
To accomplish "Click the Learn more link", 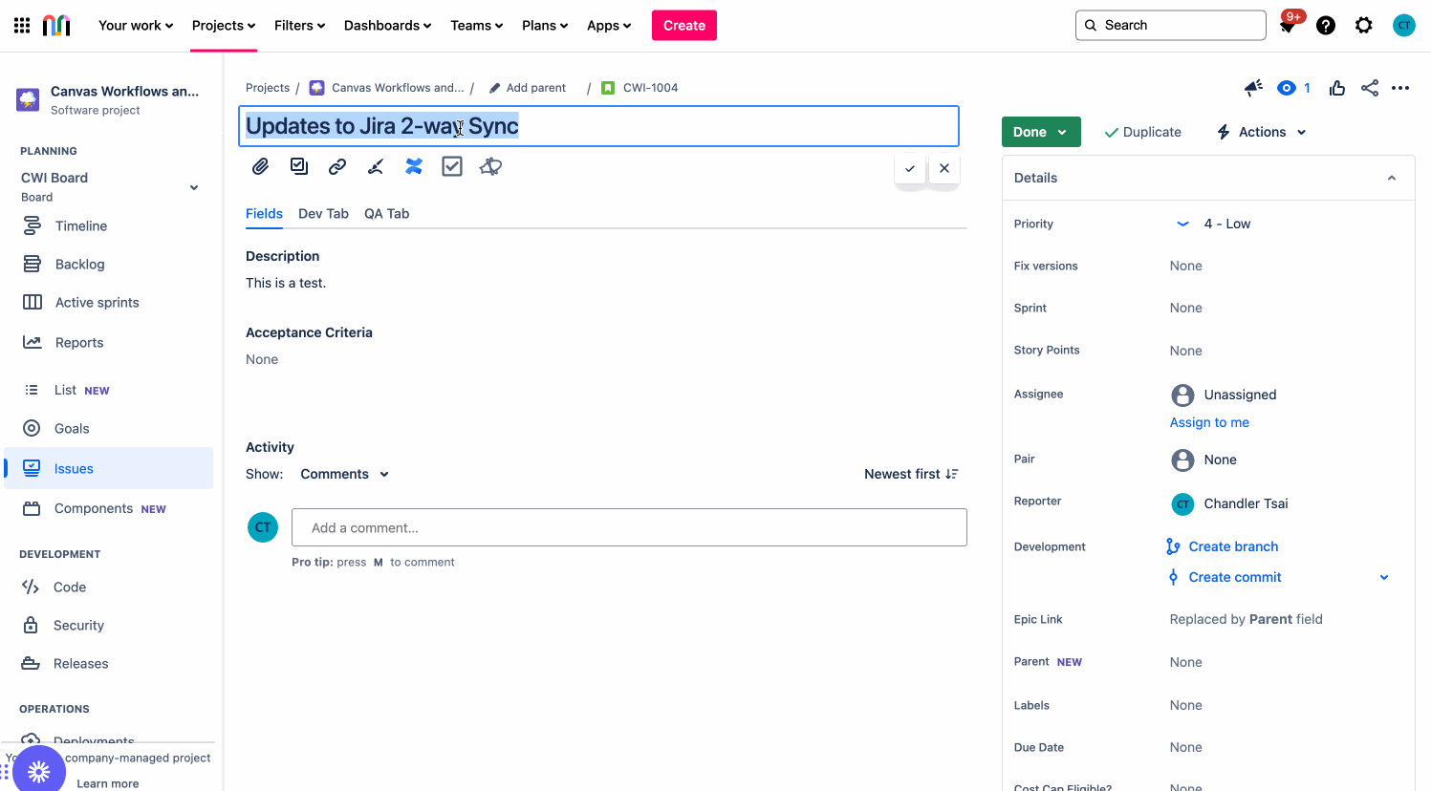I will 108,783.
